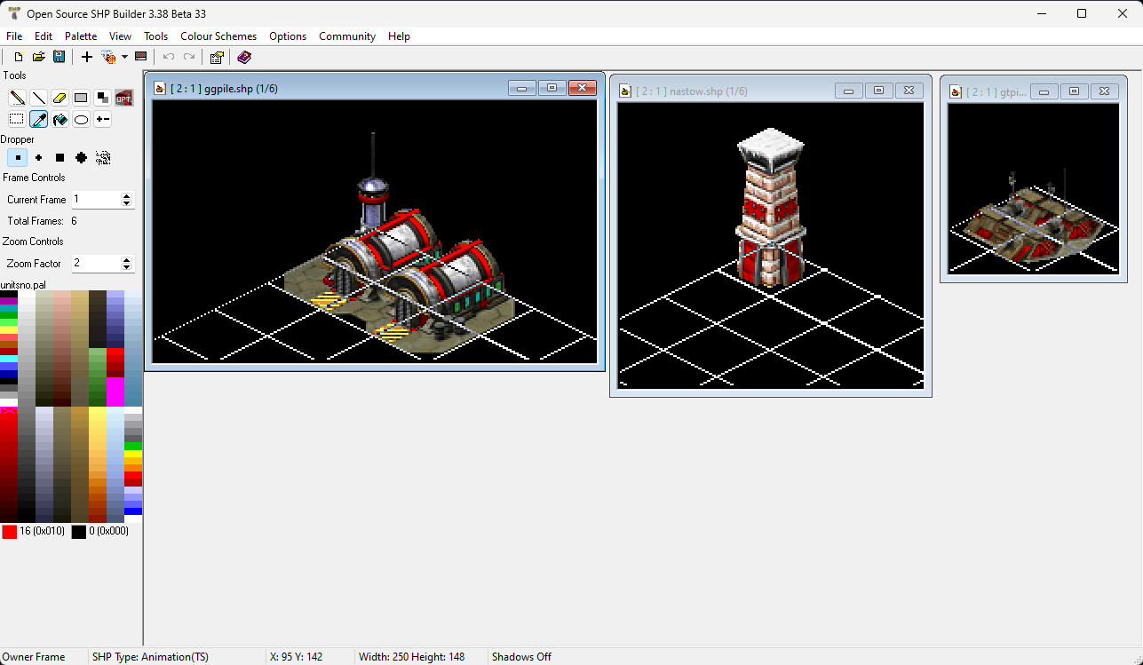Select the Dropper eyedropper tool
The image size is (1143, 665).
tap(38, 119)
